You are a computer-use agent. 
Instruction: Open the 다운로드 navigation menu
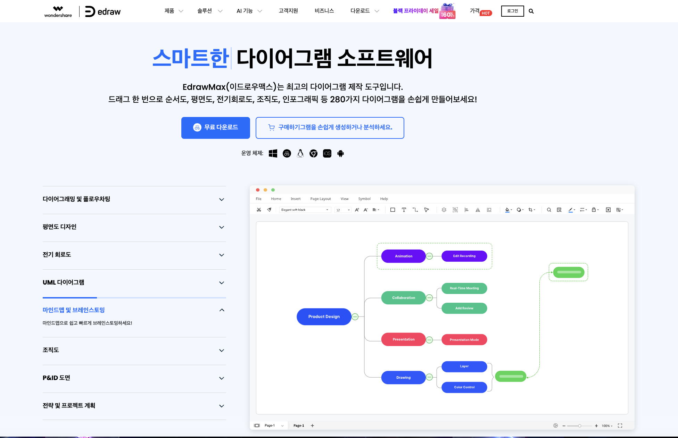(365, 11)
